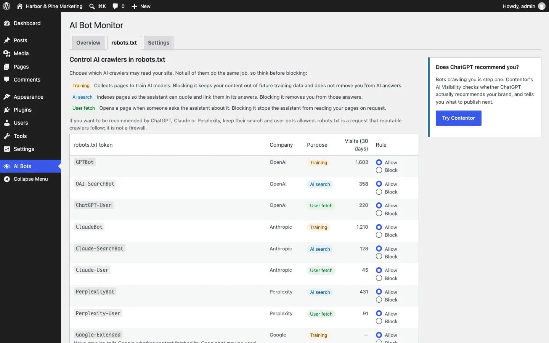Open the Plugins menu label

tap(22, 110)
